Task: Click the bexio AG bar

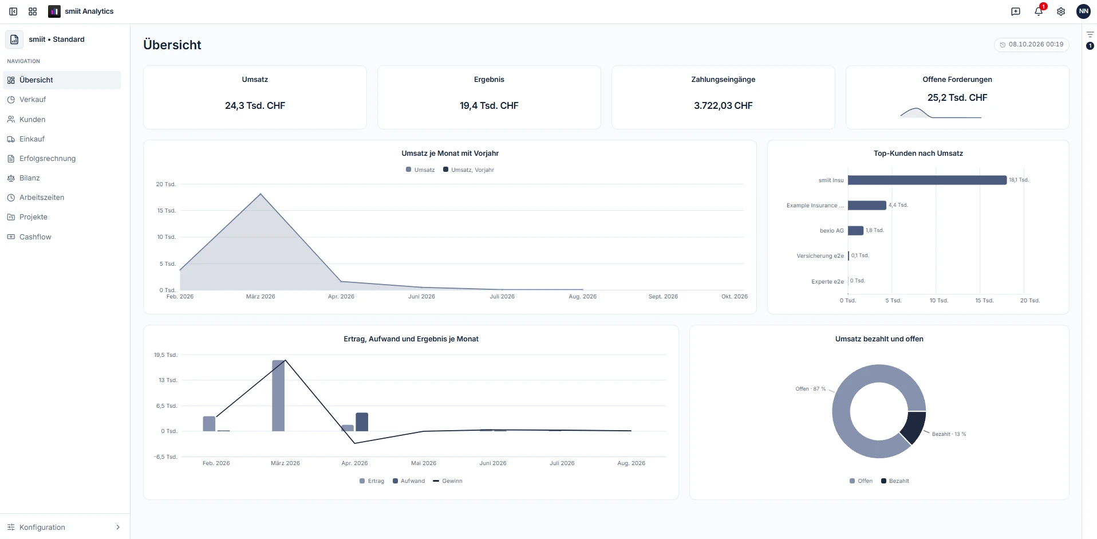Action: pos(855,231)
